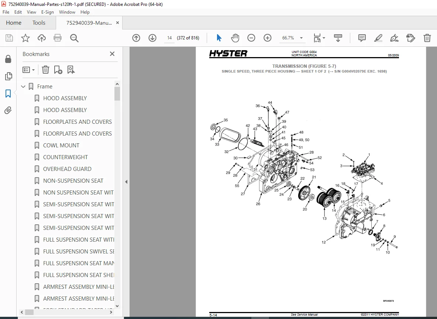Switch to the Tools tab
The image size is (437, 319).
coord(39,23)
